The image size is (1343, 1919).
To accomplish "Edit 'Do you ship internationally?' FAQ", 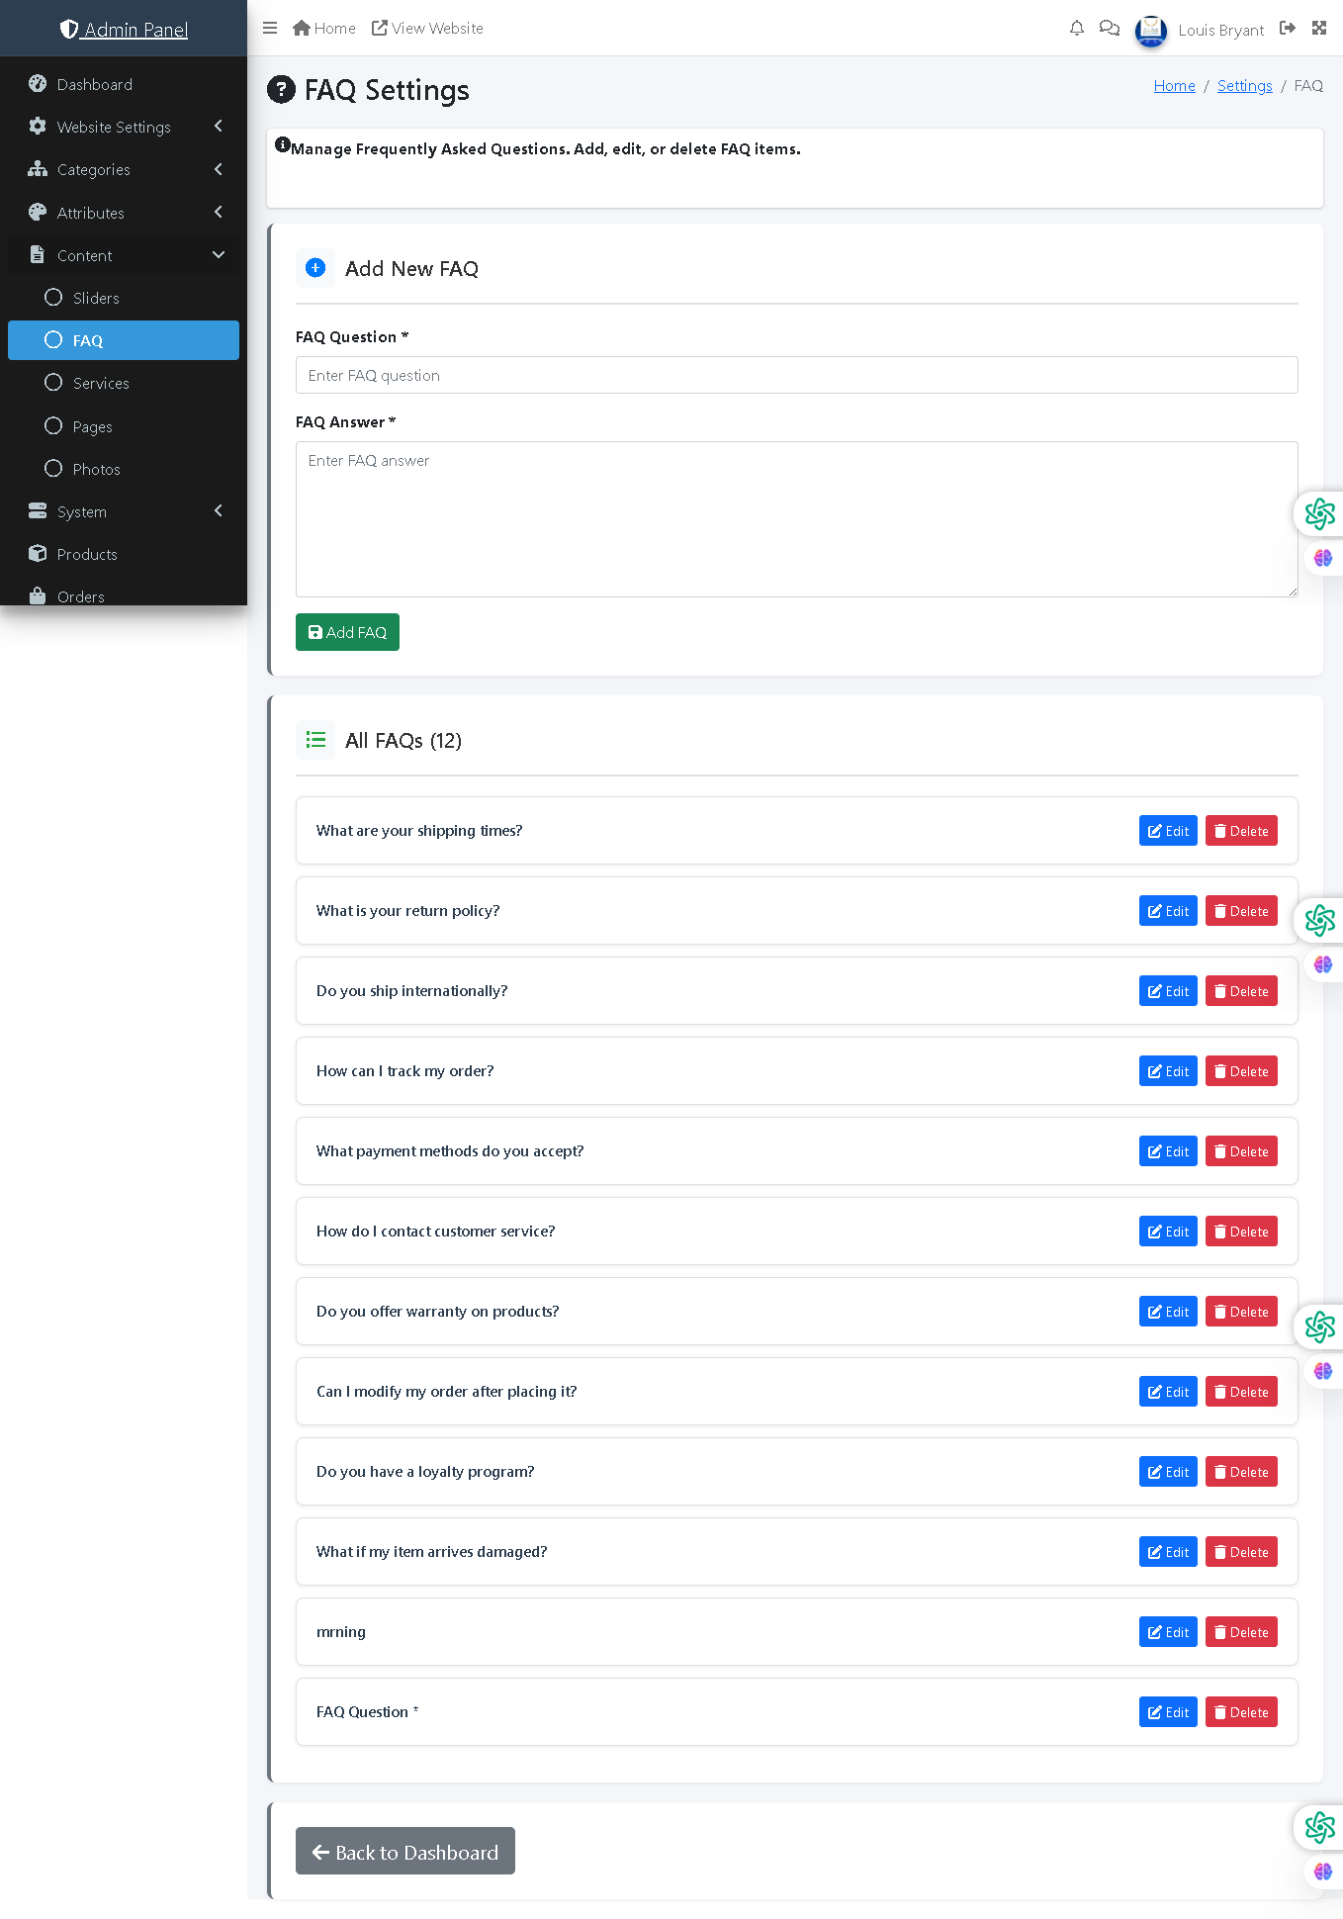I will pyautogui.click(x=1168, y=991).
